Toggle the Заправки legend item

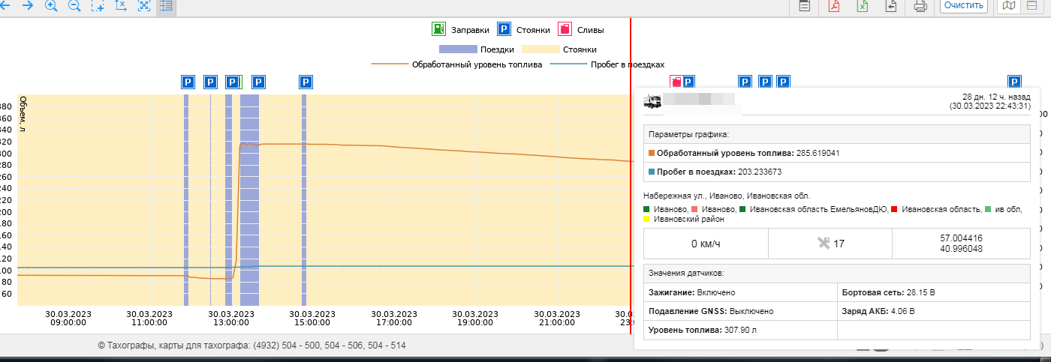[460, 30]
